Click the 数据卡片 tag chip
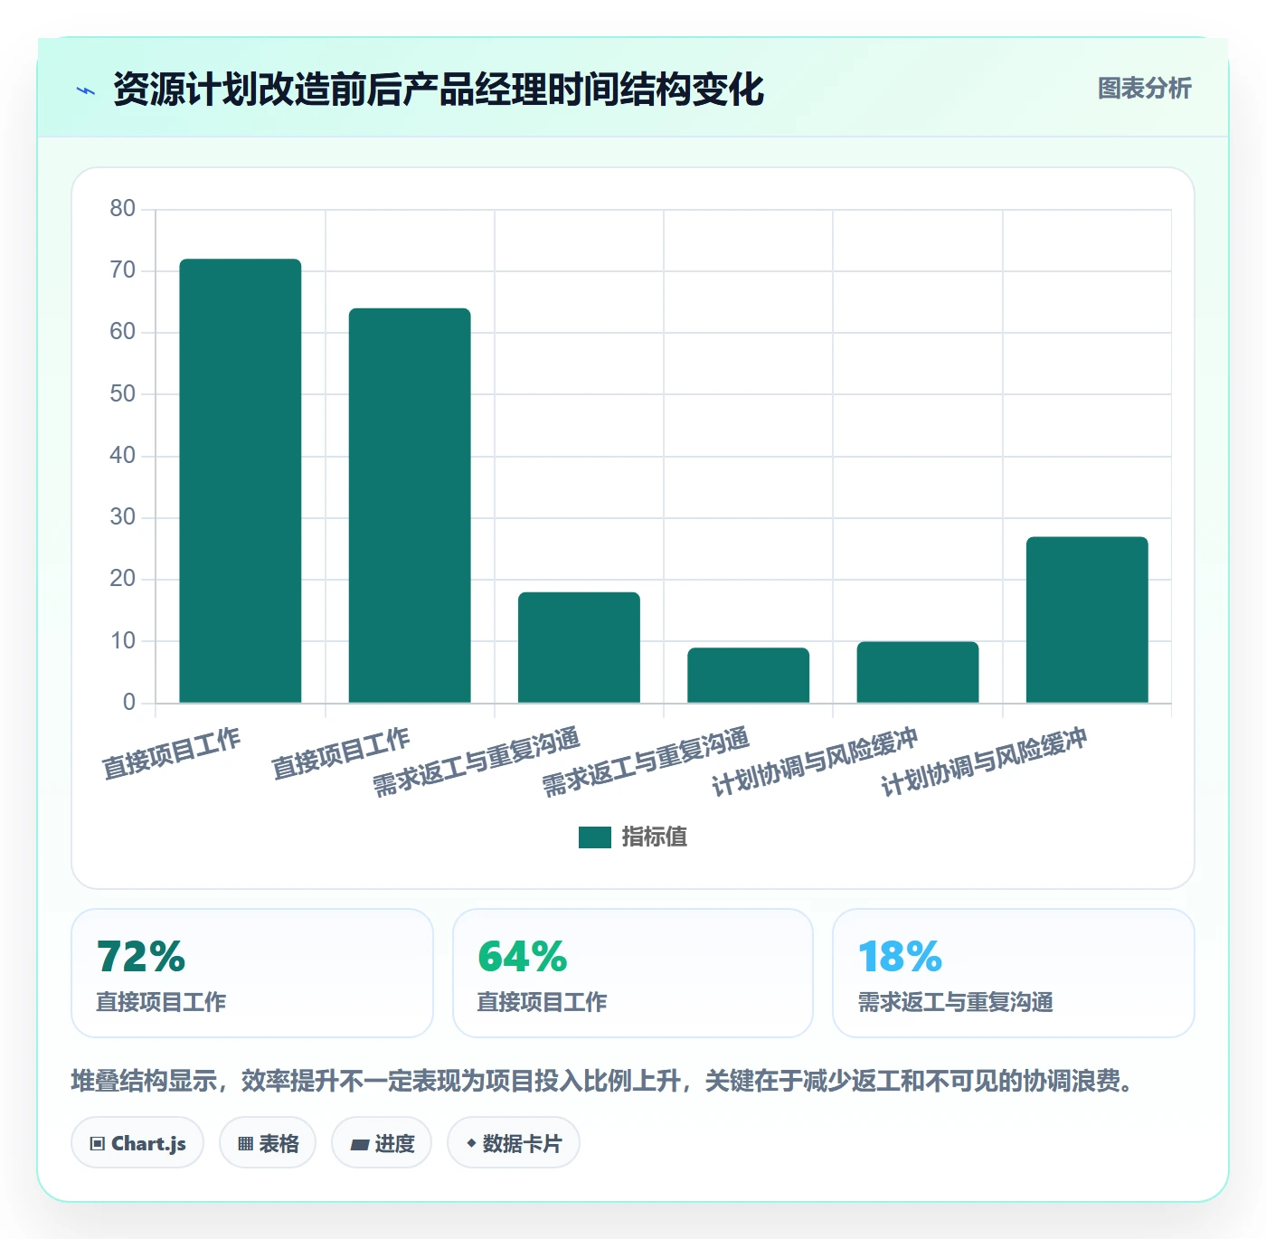The image size is (1266, 1239). click(514, 1143)
